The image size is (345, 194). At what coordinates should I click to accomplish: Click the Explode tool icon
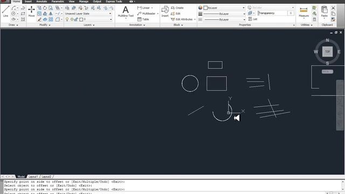[x=45, y=19]
